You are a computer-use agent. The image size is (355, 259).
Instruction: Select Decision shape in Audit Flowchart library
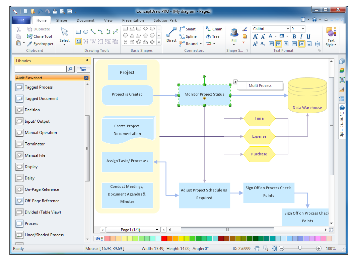coord(32,110)
